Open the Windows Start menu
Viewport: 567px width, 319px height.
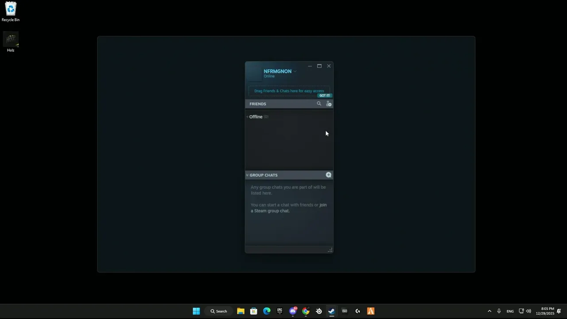pos(196,311)
